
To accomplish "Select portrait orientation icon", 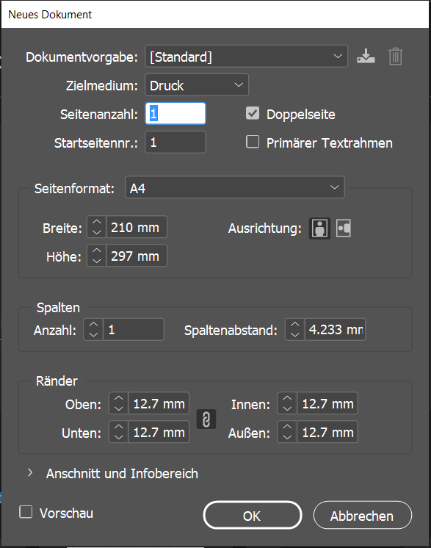I will coord(319,228).
